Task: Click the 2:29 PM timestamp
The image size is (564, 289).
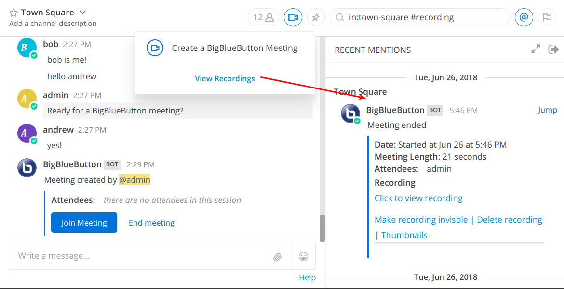Action: [140, 165]
